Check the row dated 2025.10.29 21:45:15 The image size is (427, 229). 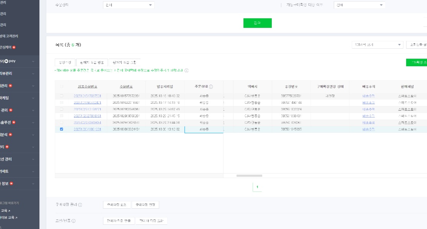[62, 116]
